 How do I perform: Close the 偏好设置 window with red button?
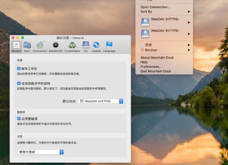point(13,38)
